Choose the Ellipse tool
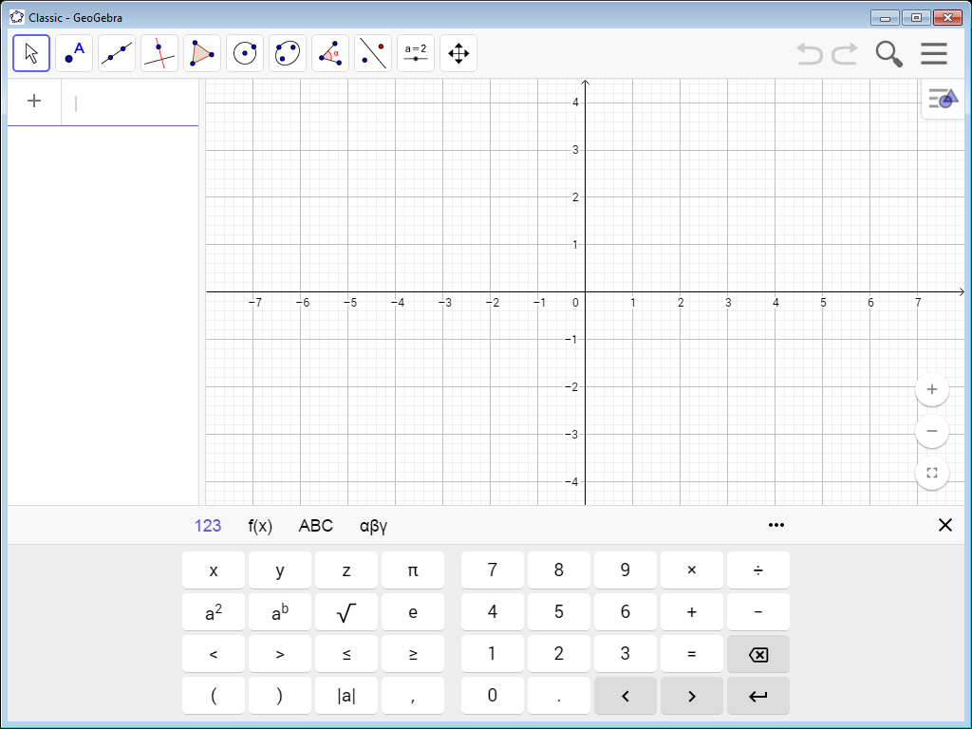This screenshot has width=972, height=729. tap(288, 53)
